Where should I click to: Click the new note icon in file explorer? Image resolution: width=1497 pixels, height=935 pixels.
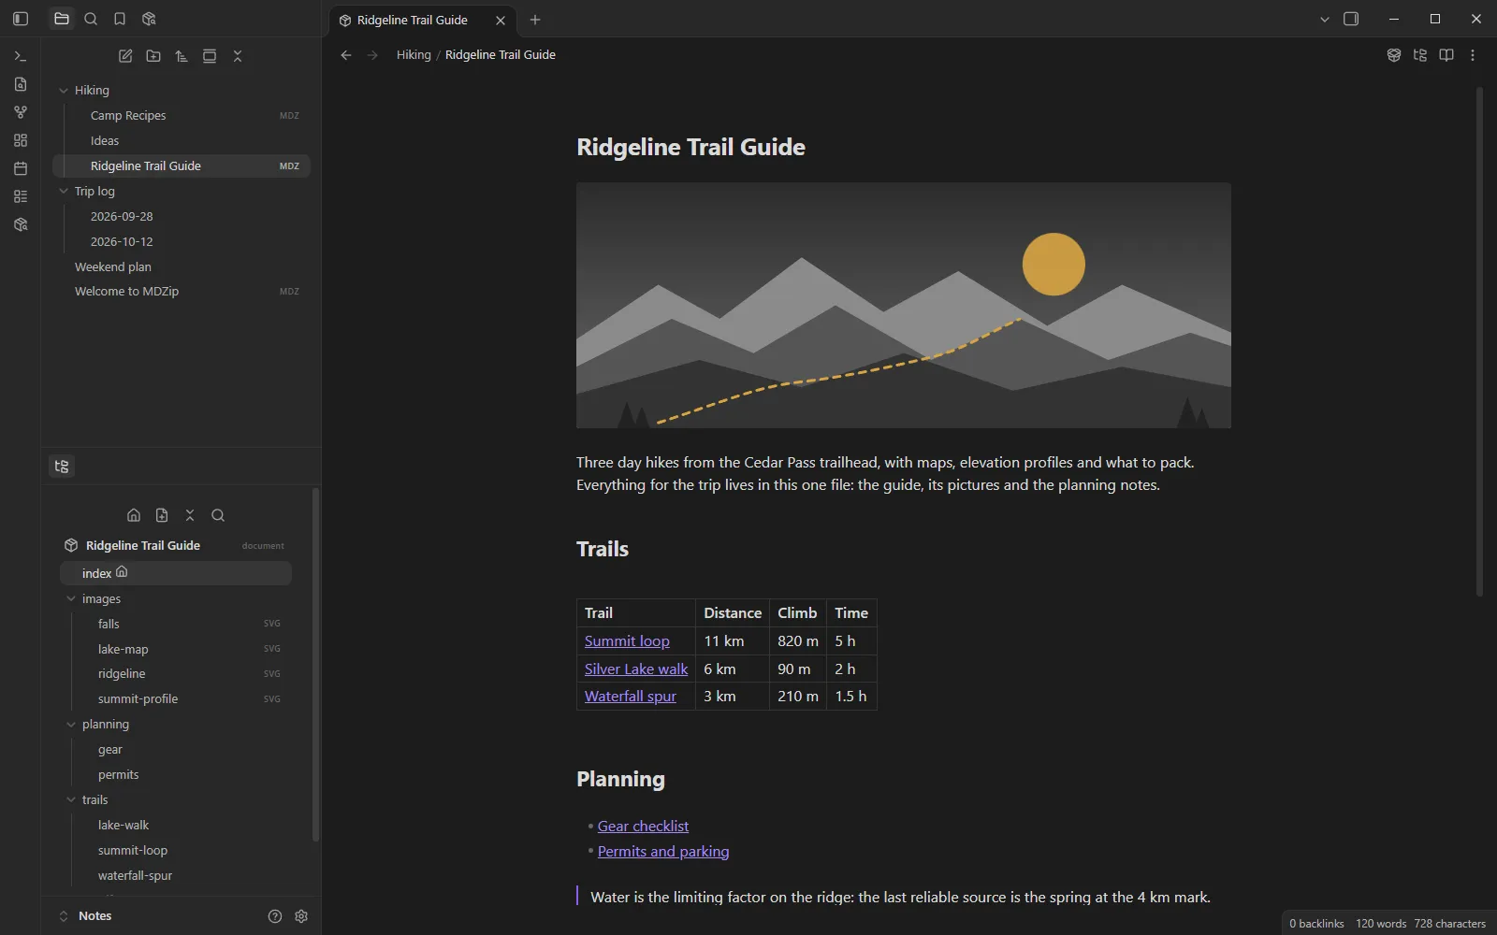125,56
